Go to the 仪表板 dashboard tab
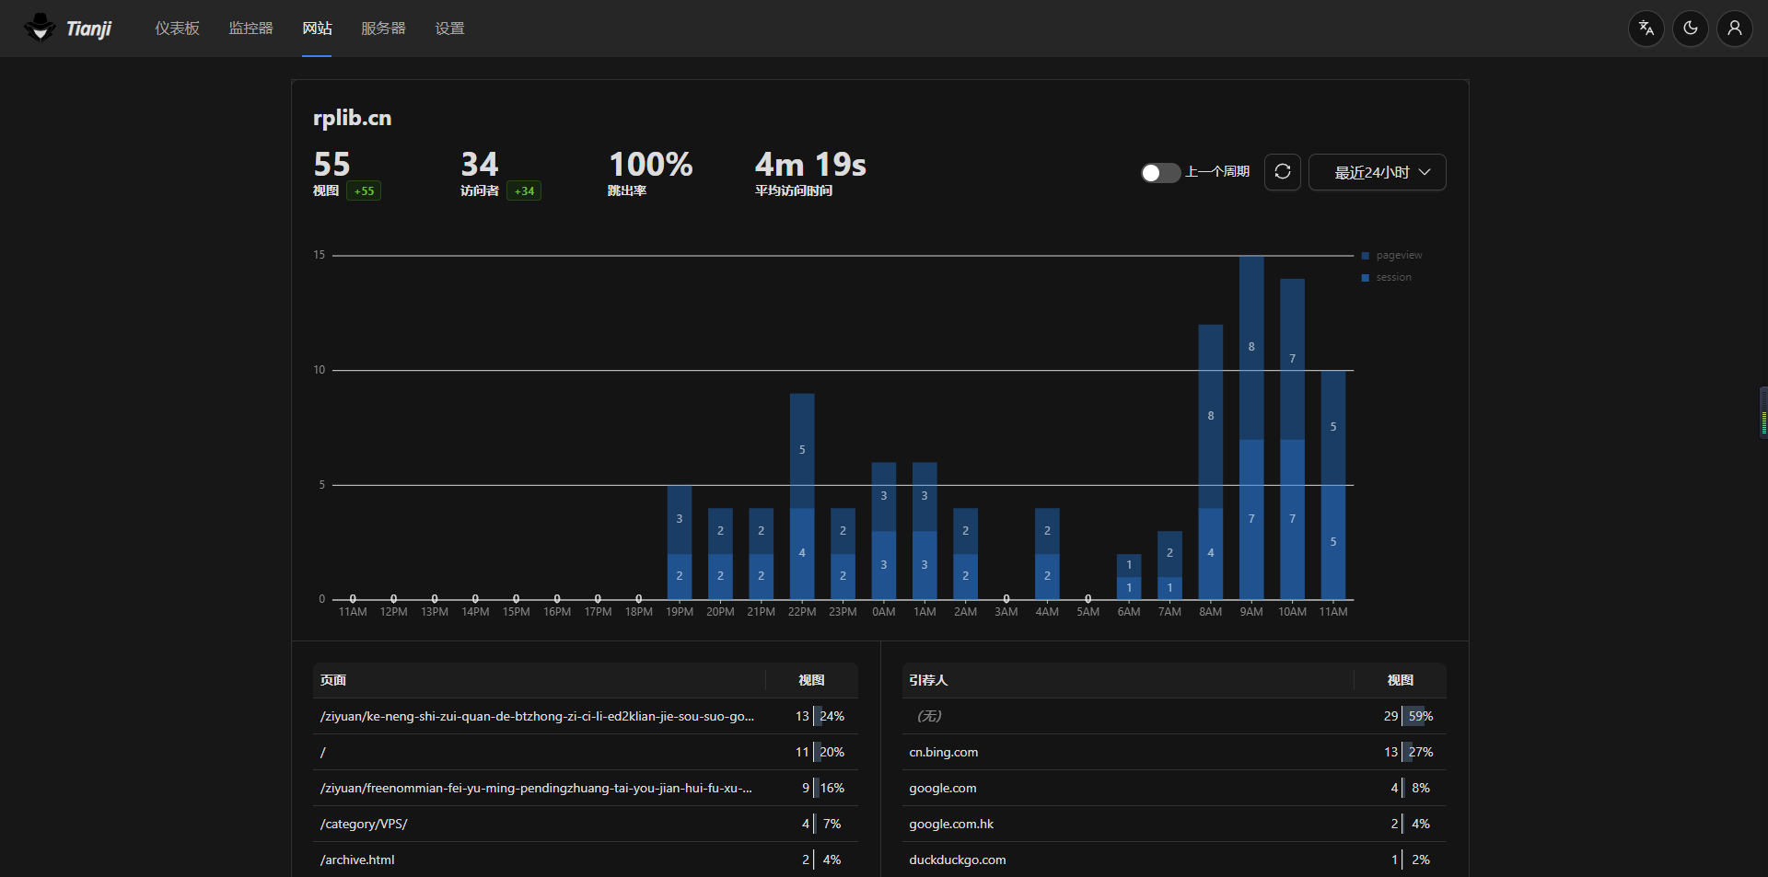 [x=177, y=29]
